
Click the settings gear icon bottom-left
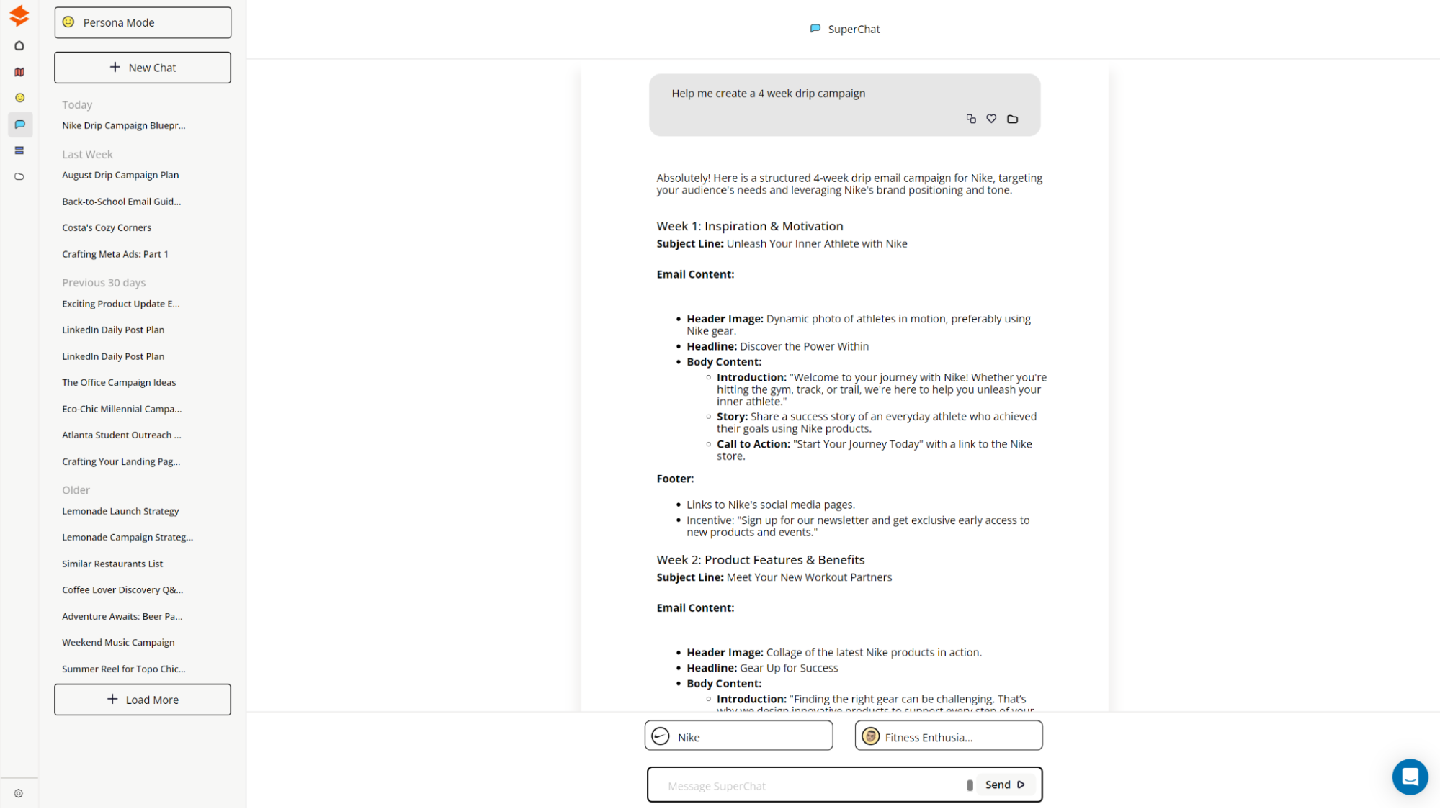[x=19, y=793]
